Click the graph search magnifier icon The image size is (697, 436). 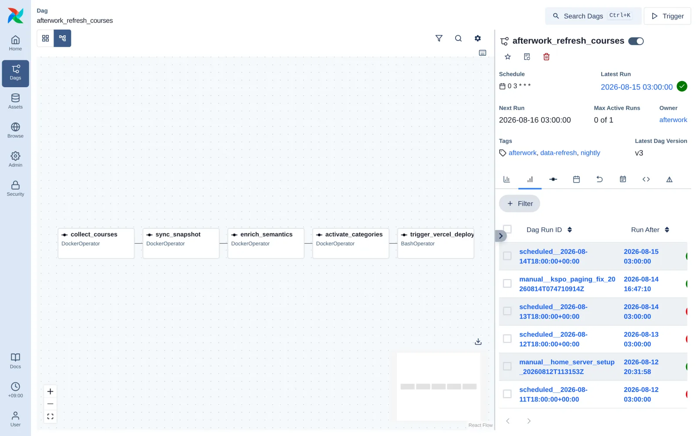click(x=458, y=38)
